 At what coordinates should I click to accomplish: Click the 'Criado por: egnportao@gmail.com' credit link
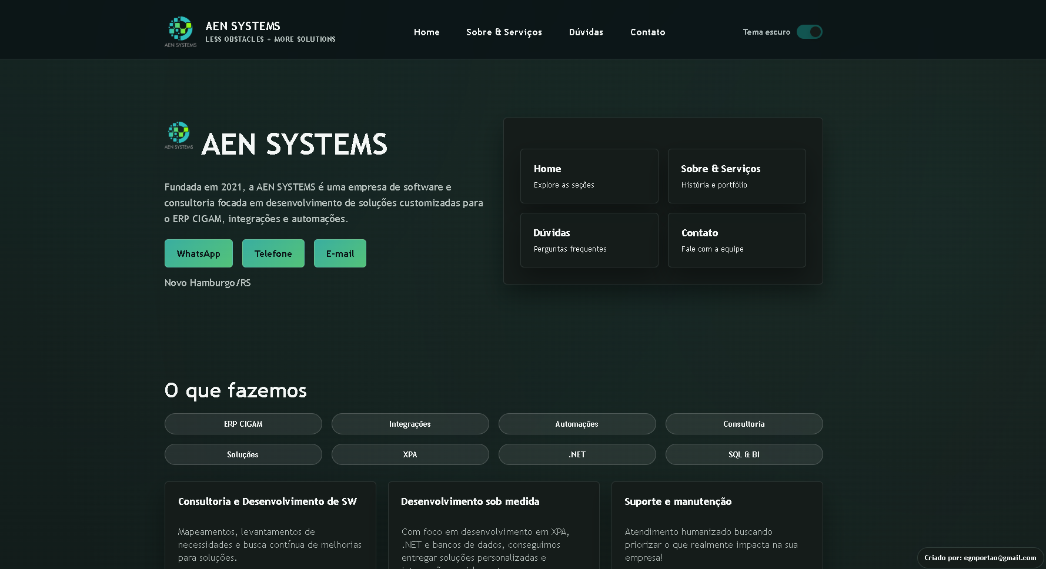point(980,557)
